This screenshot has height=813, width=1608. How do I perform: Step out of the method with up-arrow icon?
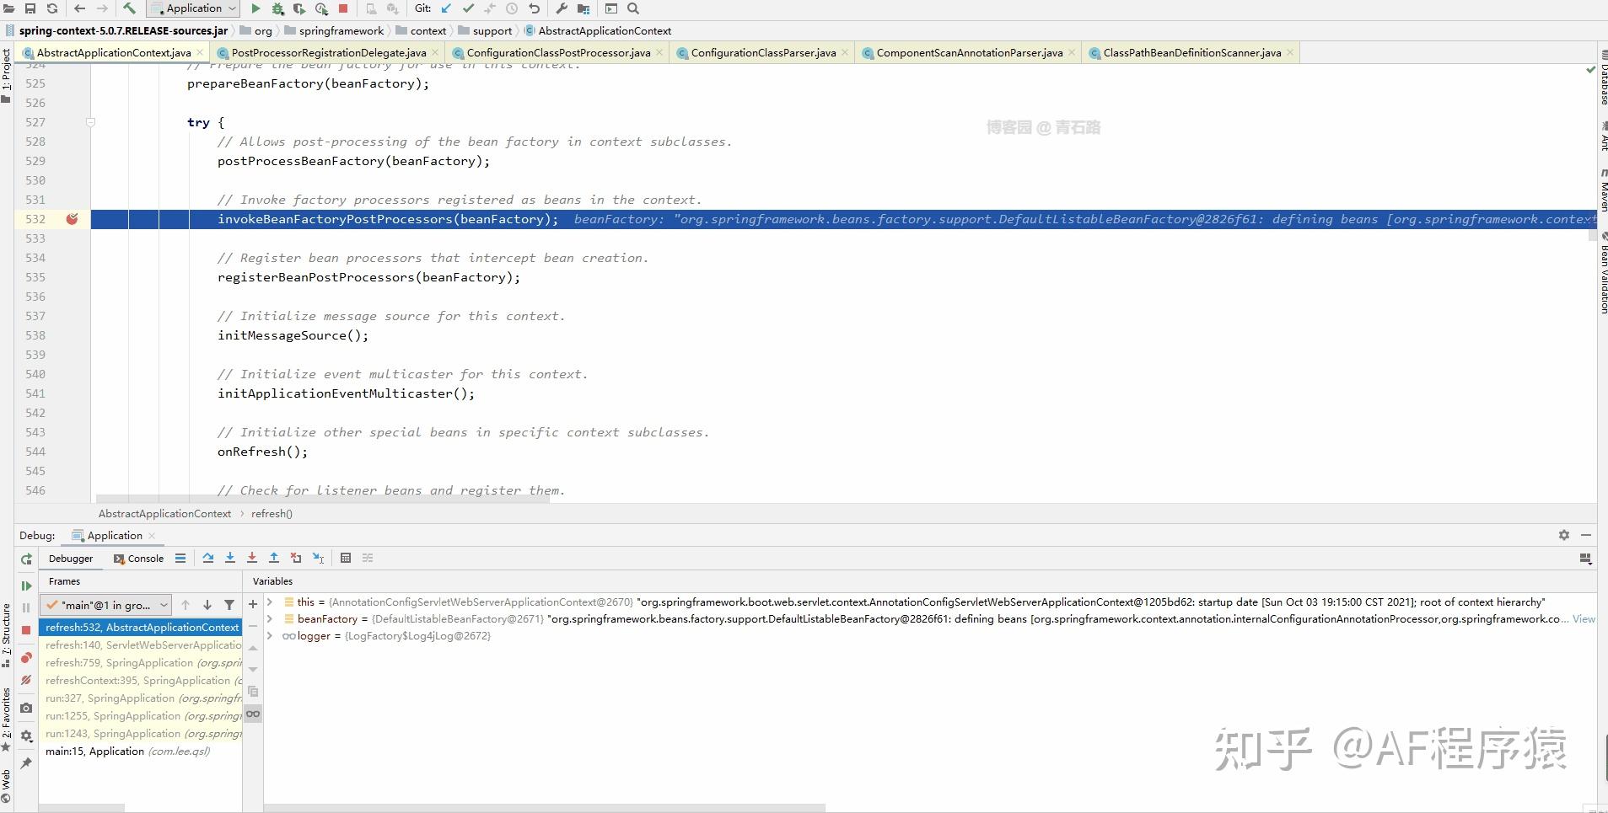coord(274,558)
